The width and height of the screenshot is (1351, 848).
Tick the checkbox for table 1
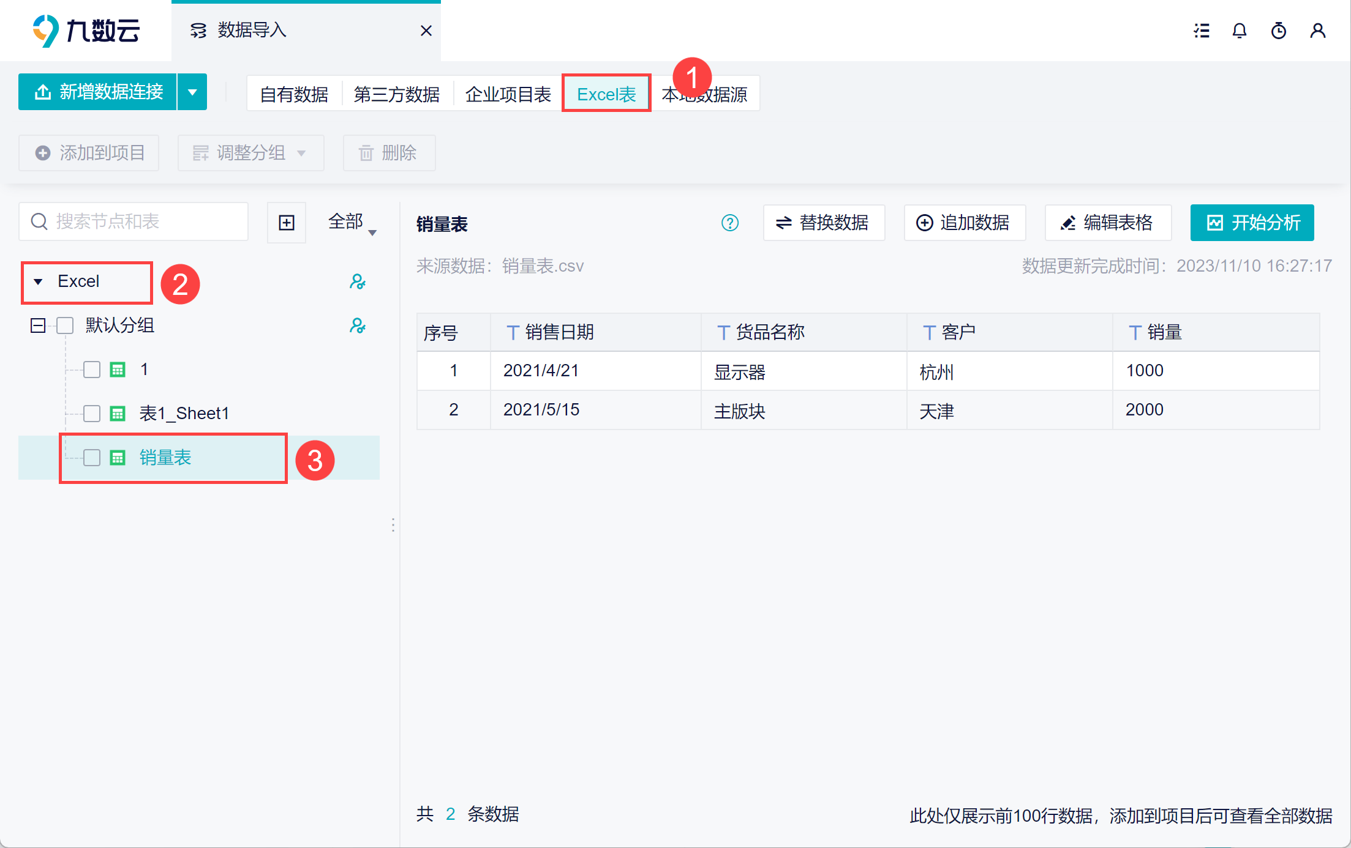pos(92,370)
